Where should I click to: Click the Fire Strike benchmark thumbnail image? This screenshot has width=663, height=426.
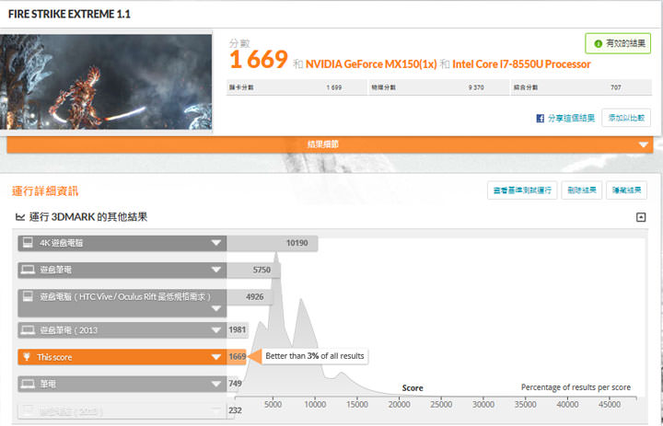pyautogui.click(x=108, y=83)
